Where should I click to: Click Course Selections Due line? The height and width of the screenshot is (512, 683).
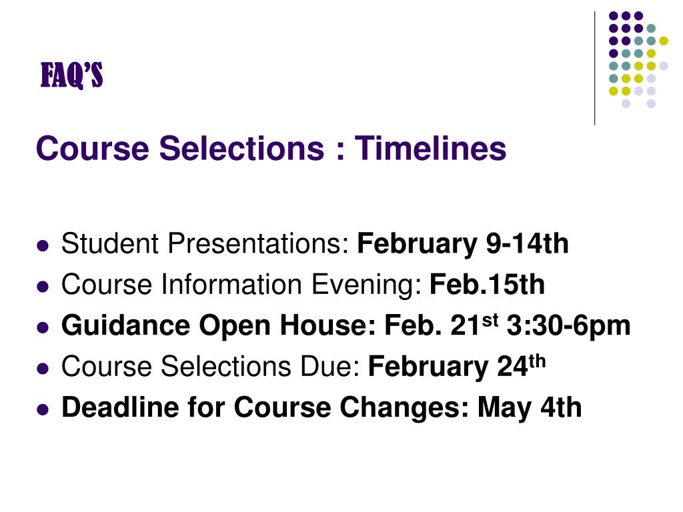point(303,366)
